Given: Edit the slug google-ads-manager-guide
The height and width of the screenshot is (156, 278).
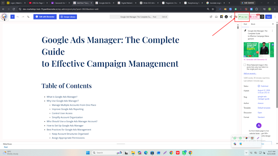Looking at the screenshot, I should 263,98.
